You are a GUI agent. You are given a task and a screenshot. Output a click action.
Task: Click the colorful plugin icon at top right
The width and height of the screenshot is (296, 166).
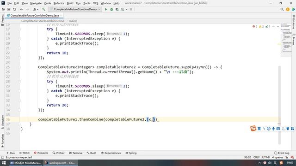pyautogui.click(x=293, y=9)
